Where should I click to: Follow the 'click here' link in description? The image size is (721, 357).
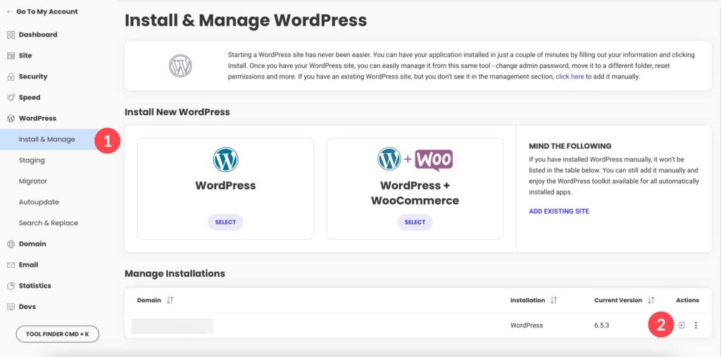click(569, 77)
